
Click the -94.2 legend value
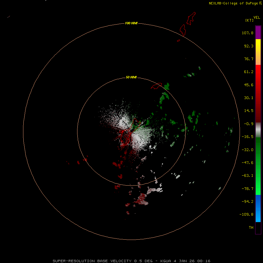248,201
